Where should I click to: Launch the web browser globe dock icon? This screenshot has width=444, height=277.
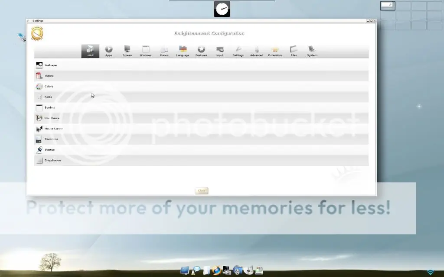tap(217, 271)
